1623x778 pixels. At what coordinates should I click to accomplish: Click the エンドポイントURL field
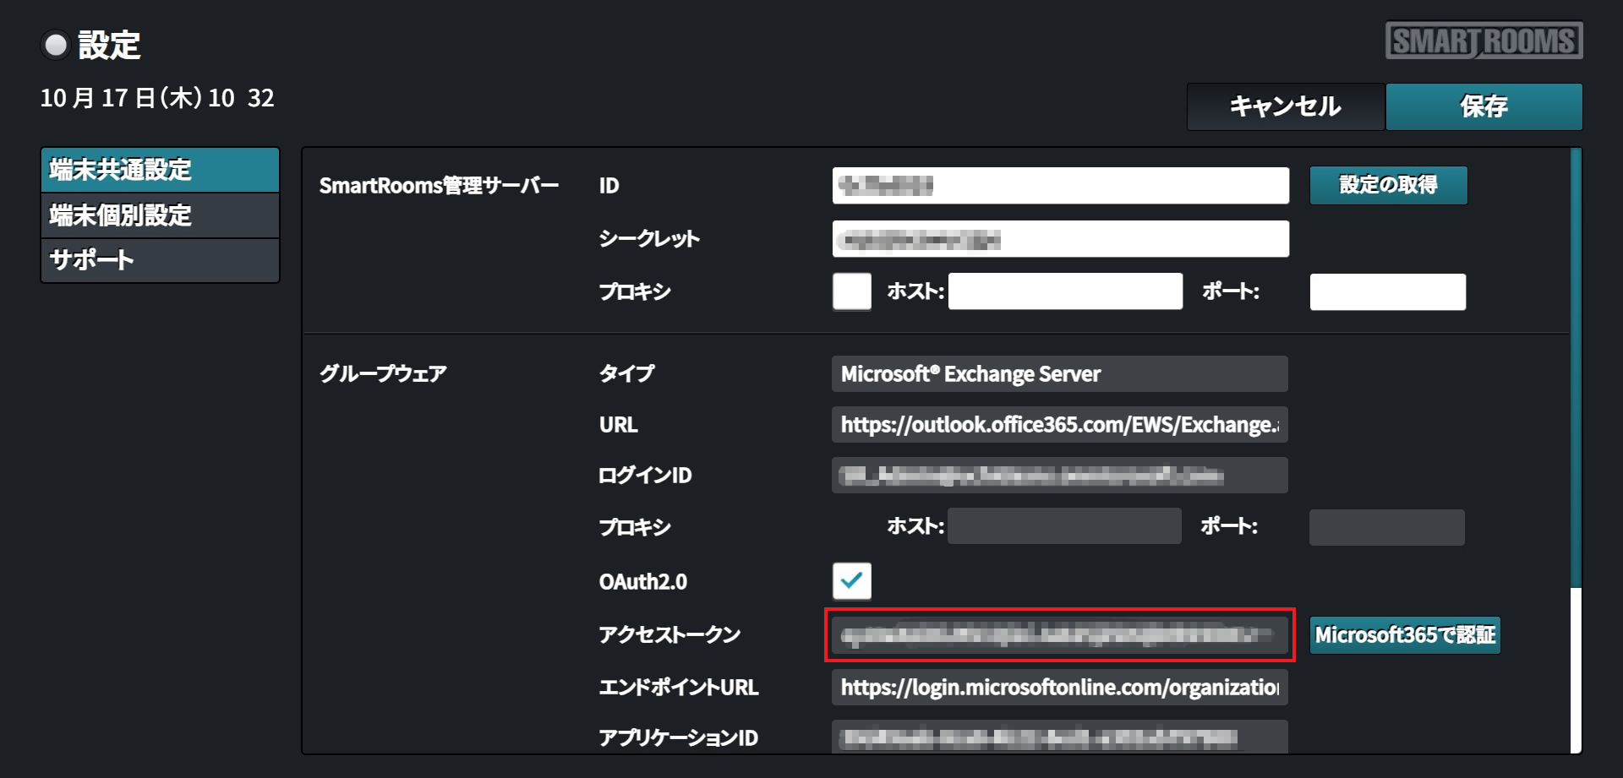point(1059,687)
